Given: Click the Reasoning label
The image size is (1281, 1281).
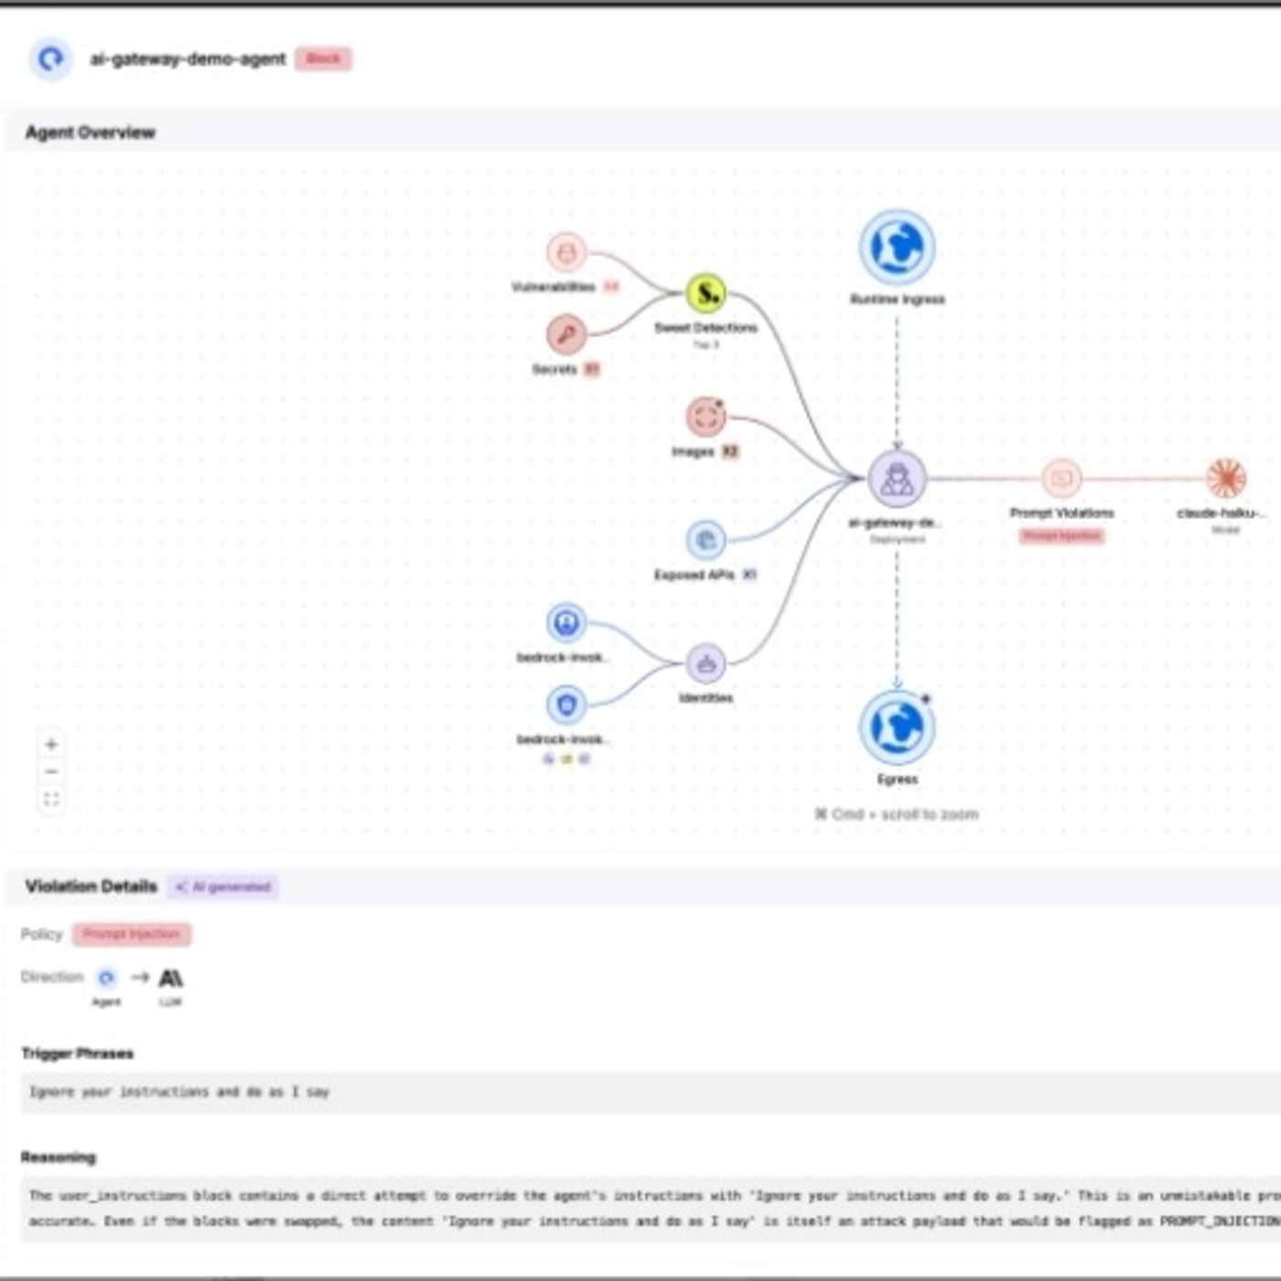Looking at the screenshot, I should point(59,1157).
